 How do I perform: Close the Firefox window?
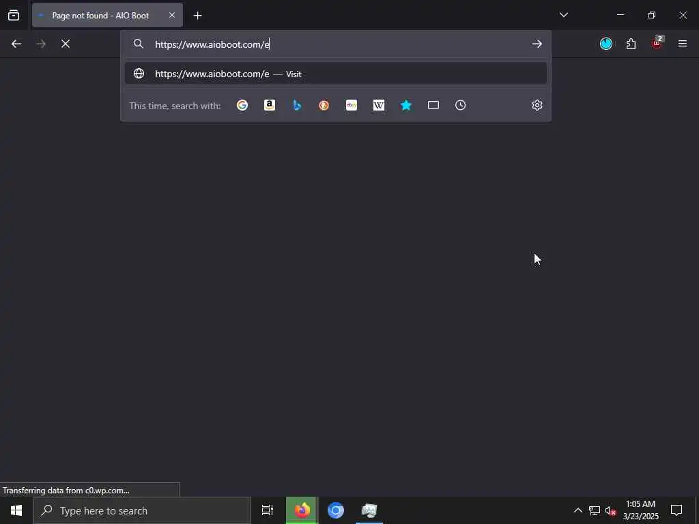click(x=683, y=15)
